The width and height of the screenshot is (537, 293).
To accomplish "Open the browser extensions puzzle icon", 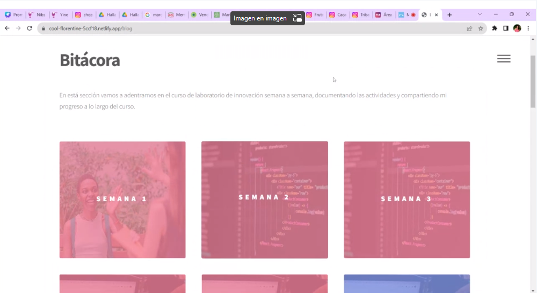I will tap(495, 28).
